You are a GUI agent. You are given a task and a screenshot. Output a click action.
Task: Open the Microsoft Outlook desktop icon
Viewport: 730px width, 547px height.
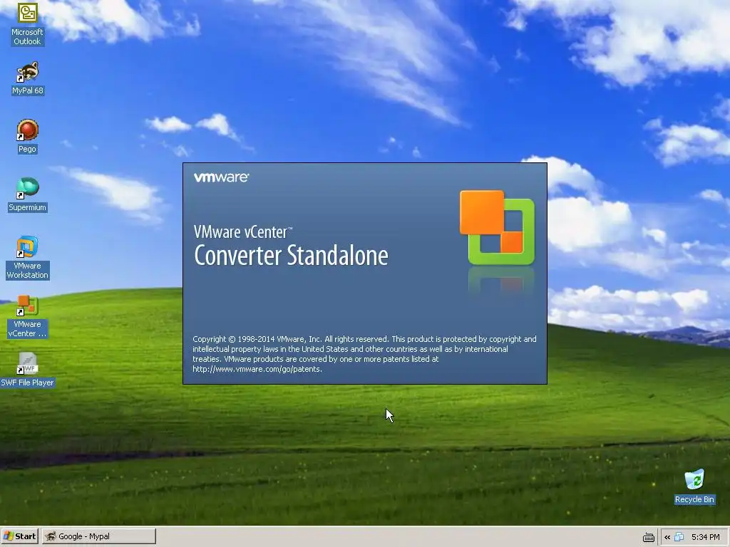pos(28,24)
